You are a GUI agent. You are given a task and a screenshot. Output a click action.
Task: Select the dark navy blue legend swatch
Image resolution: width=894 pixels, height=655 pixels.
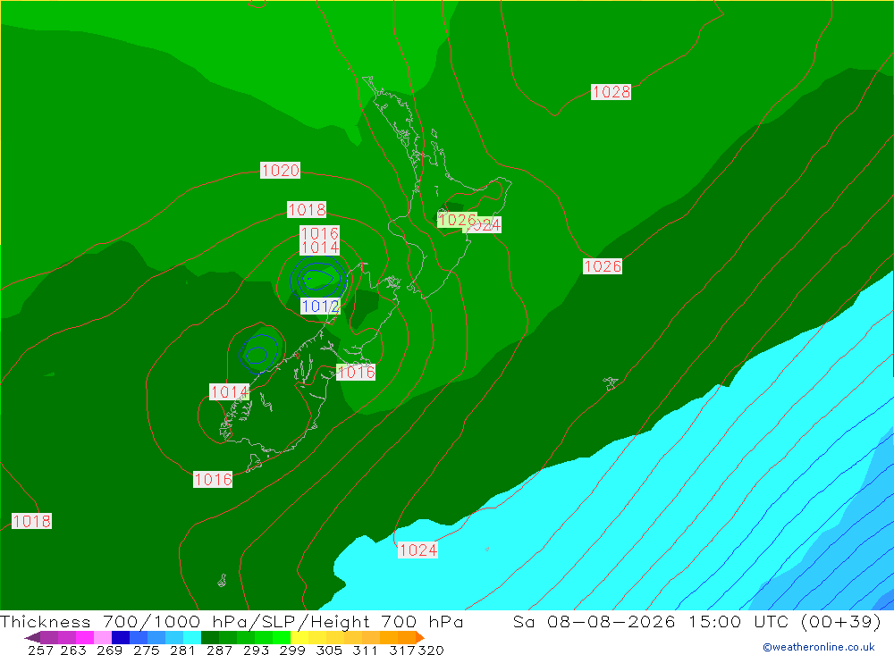point(121,637)
